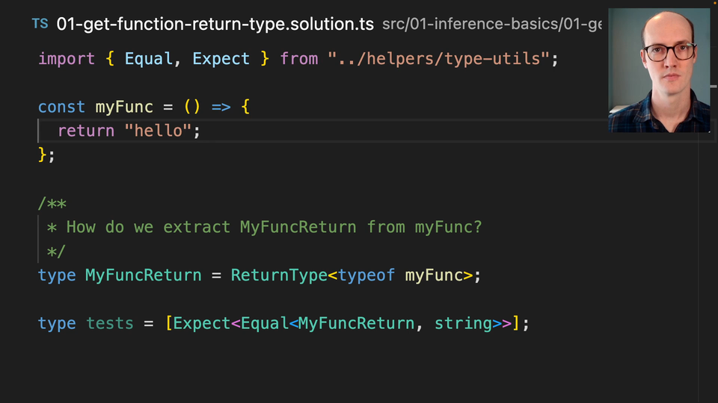This screenshot has height=403, width=718.
Task: Click the return keyword
Action: (x=85, y=131)
